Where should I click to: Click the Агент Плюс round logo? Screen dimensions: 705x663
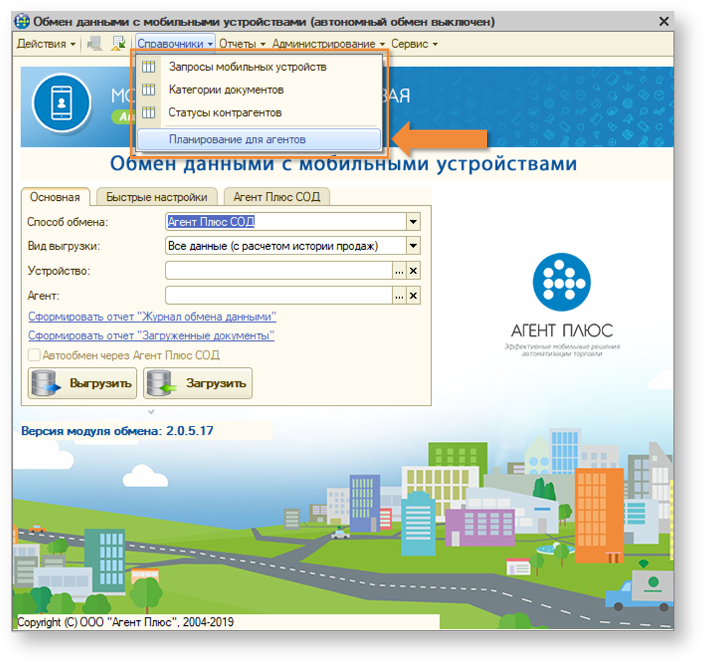click(x=562, y=282)
